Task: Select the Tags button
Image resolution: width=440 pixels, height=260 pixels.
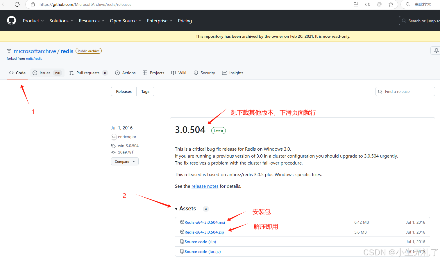Action: pos(145,91)
